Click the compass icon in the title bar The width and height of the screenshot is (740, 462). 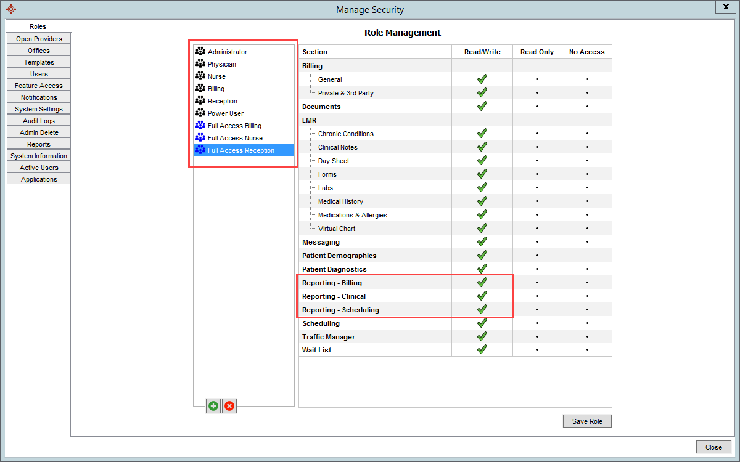pos(10,9)
